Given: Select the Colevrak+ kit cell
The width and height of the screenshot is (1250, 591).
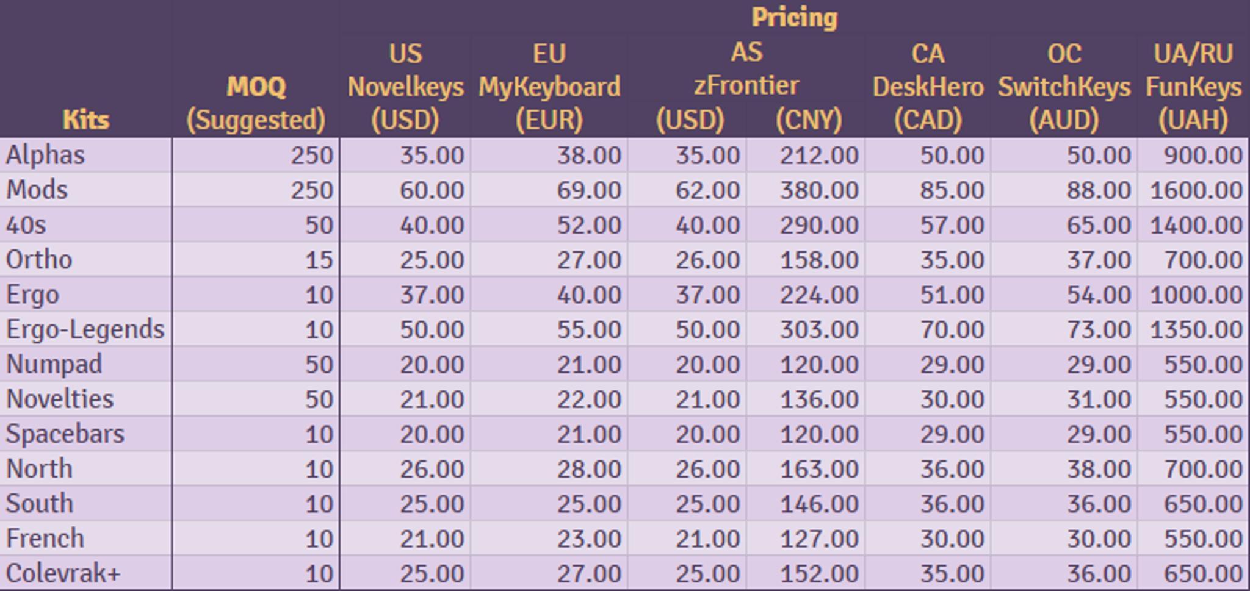Looking at the screenshot, I should coord(63,573).
